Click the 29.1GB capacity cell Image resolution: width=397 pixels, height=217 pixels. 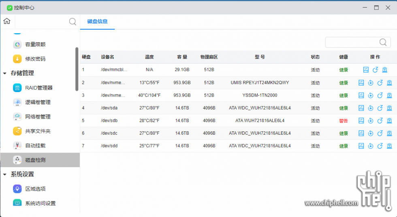tap(182, 69)
